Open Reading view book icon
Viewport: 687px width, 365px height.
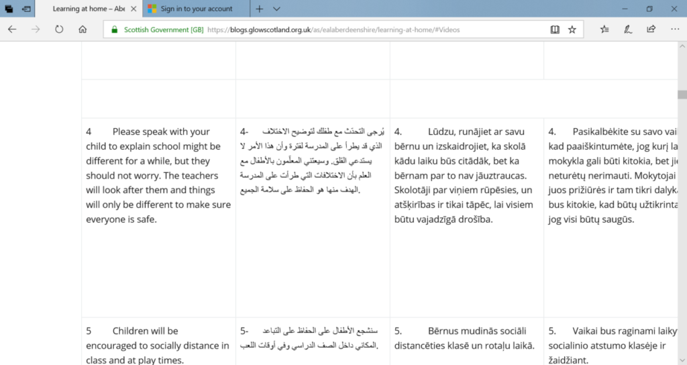(555, 30)
